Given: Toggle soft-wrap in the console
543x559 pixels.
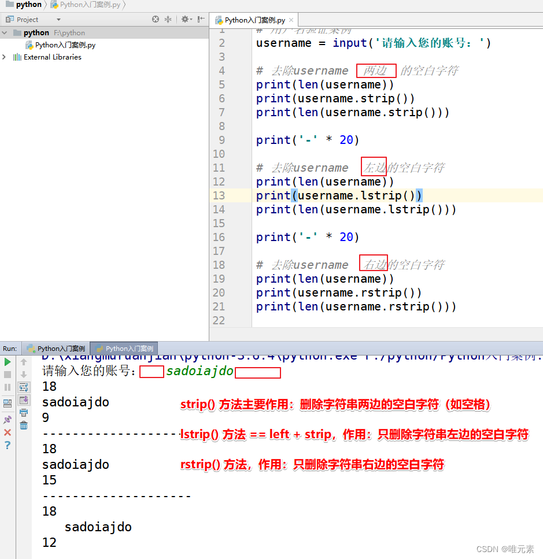Looking at the screenshot, I should [x=23, y=387].
